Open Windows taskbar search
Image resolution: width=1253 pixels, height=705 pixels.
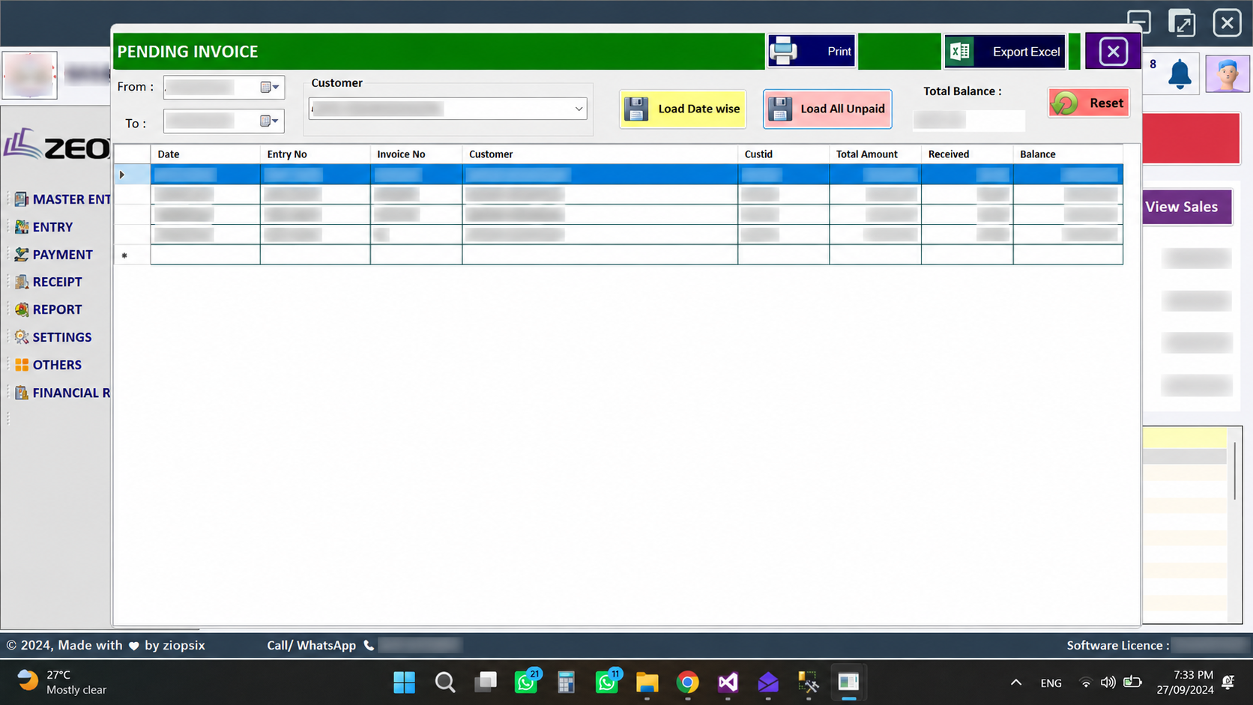pyautogui.click(x=445, y=683)
